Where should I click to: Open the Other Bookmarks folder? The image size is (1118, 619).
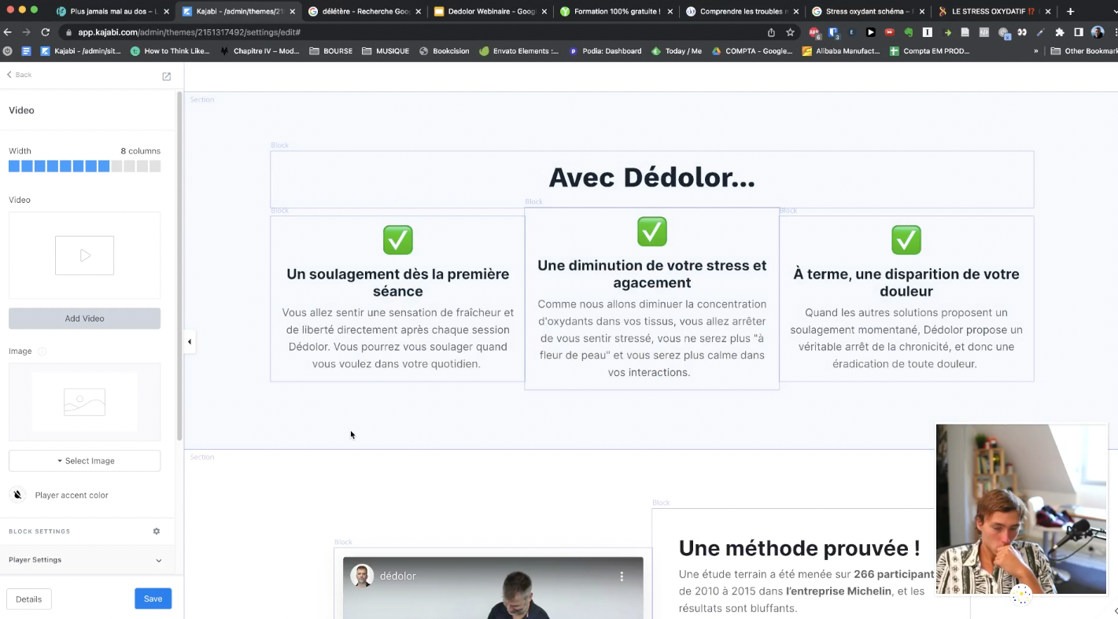point(1083,51)
